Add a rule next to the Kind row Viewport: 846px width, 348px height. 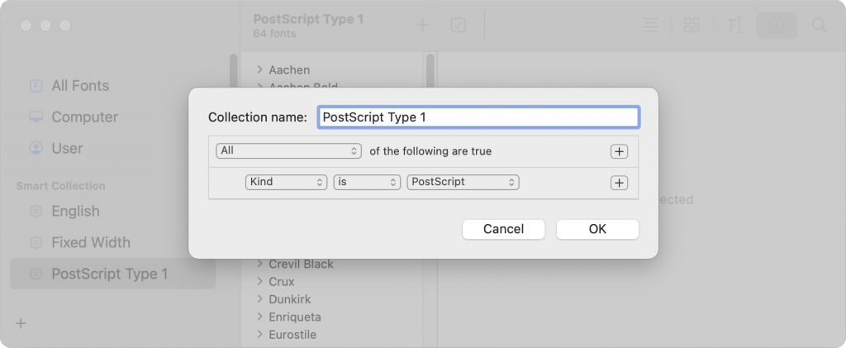tap(619, 183)
